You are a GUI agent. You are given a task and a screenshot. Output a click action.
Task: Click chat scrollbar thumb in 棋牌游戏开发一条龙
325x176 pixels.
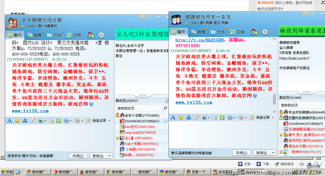[x=274, y=99]
